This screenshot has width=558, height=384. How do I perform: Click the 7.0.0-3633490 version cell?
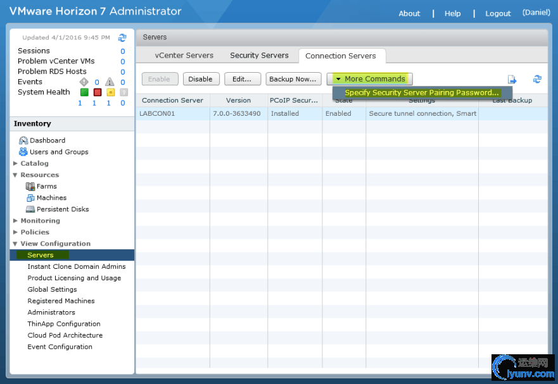[237, 113]
